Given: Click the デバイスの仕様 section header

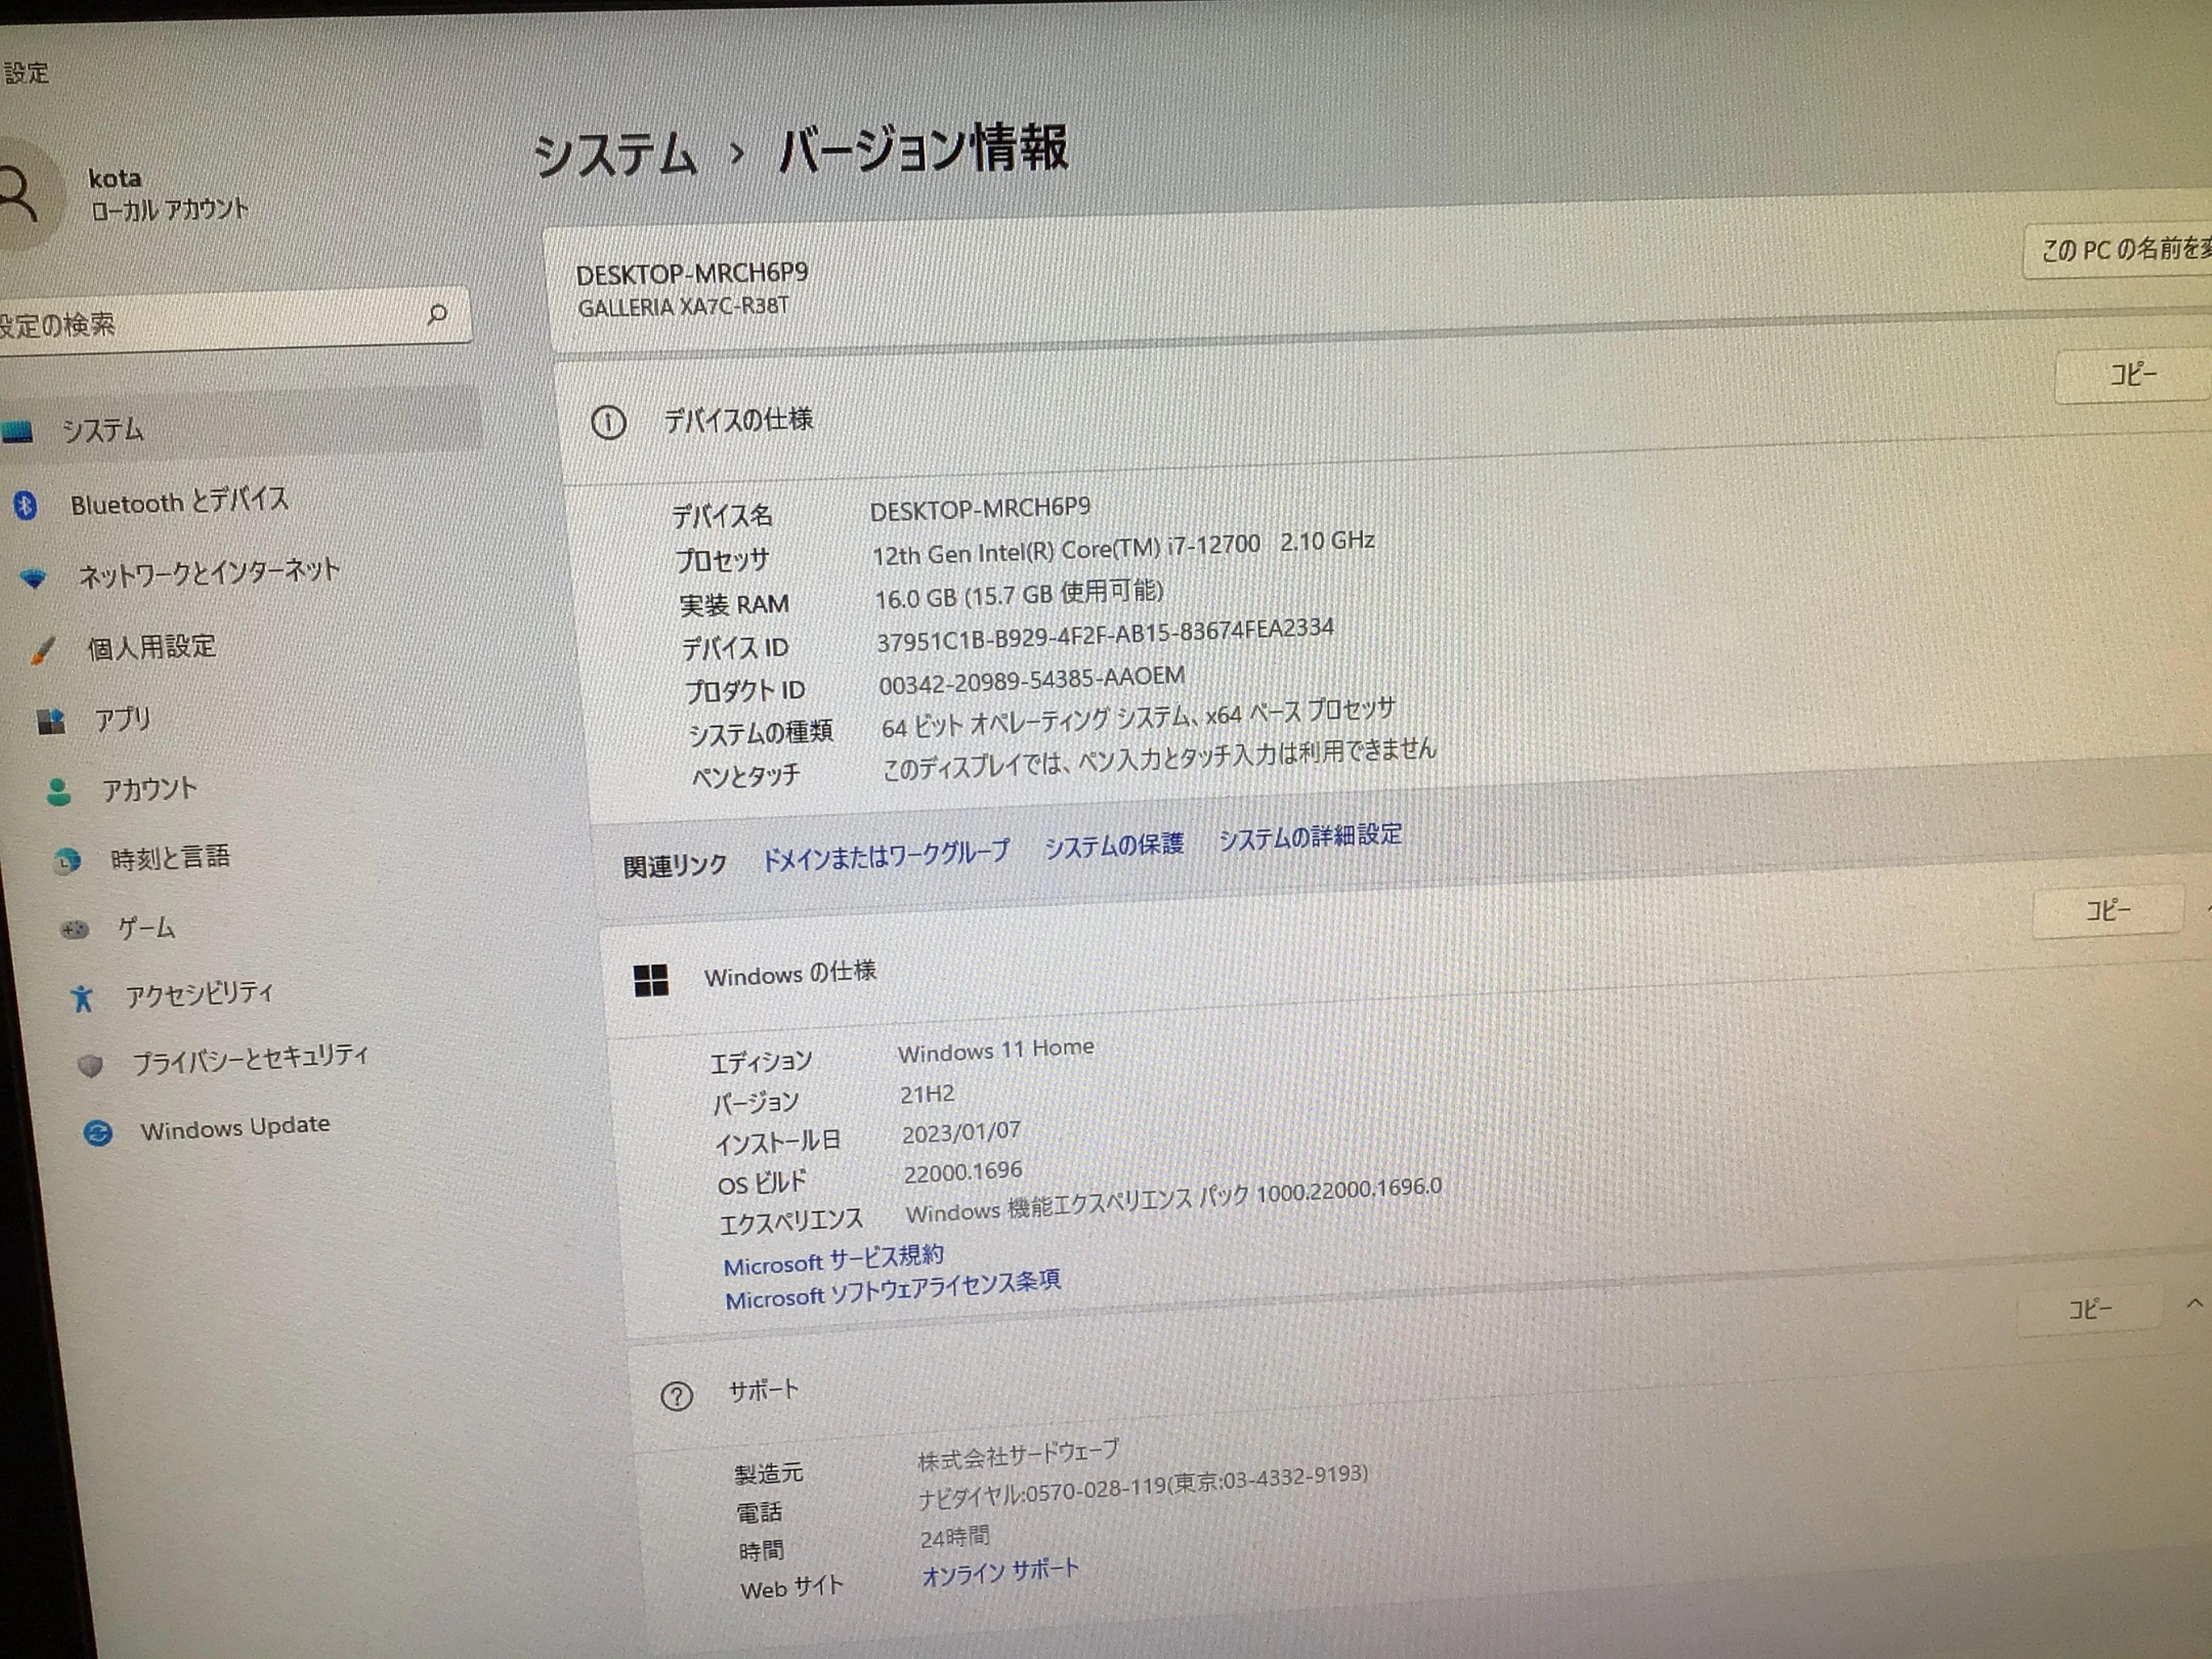Looking at the screenshot, I should (x=739, y=420).
